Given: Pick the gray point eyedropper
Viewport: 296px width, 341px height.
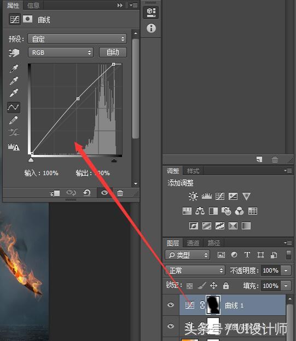Looking at the screenshot, I should (14, 80).
